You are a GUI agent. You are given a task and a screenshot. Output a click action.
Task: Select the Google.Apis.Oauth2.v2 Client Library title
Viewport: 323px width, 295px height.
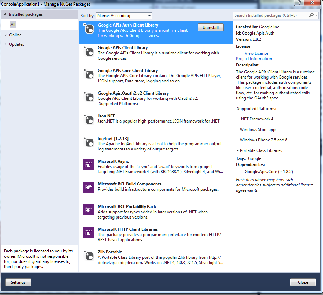click(x=133, y=93)
